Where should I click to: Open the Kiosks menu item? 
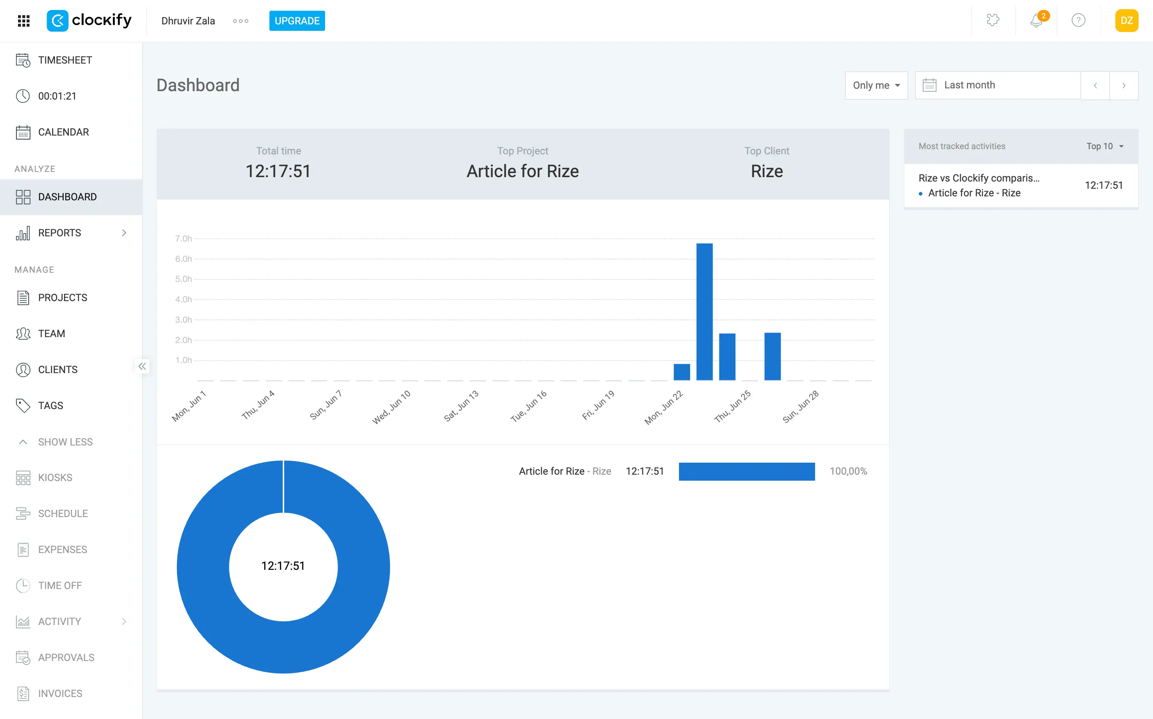coord(71,478)
